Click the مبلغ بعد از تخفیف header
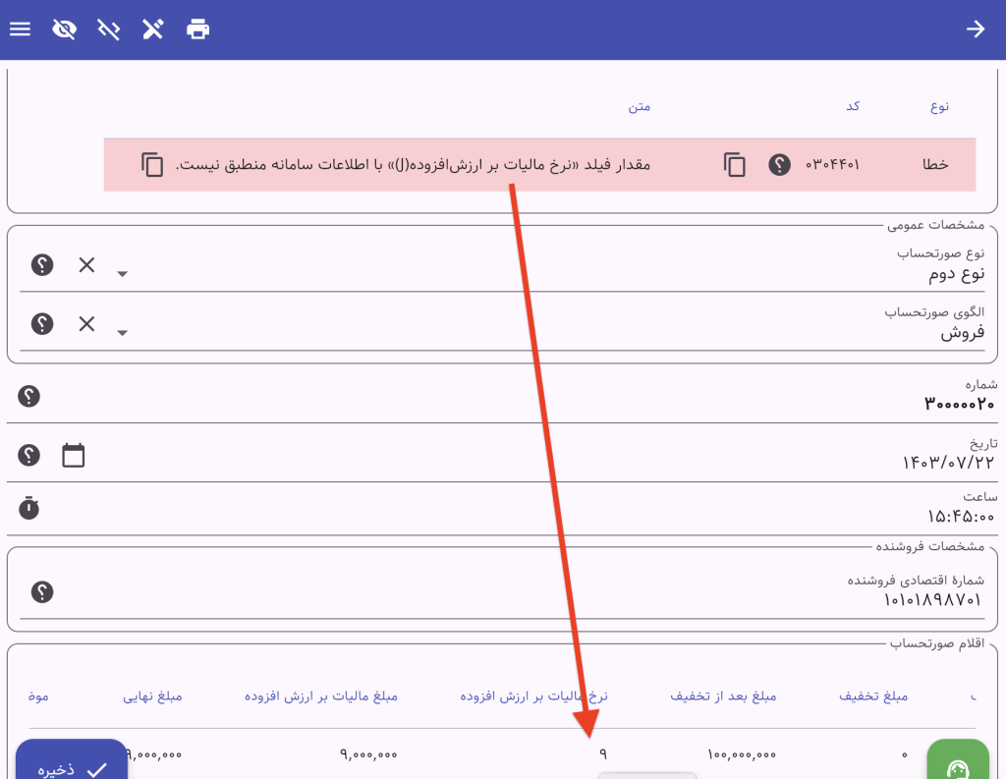Viewport: 1006px width, 779px height. [723, 696]
